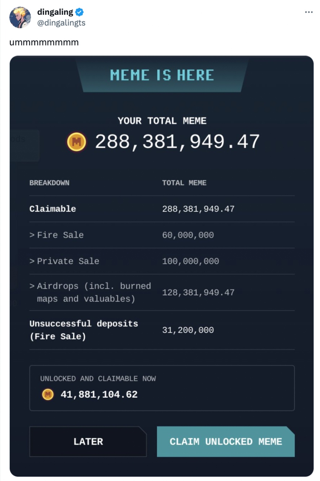Click the TOTAL MEME column header
Viewport: 320px width, 481px height.
tap(184, 183)
